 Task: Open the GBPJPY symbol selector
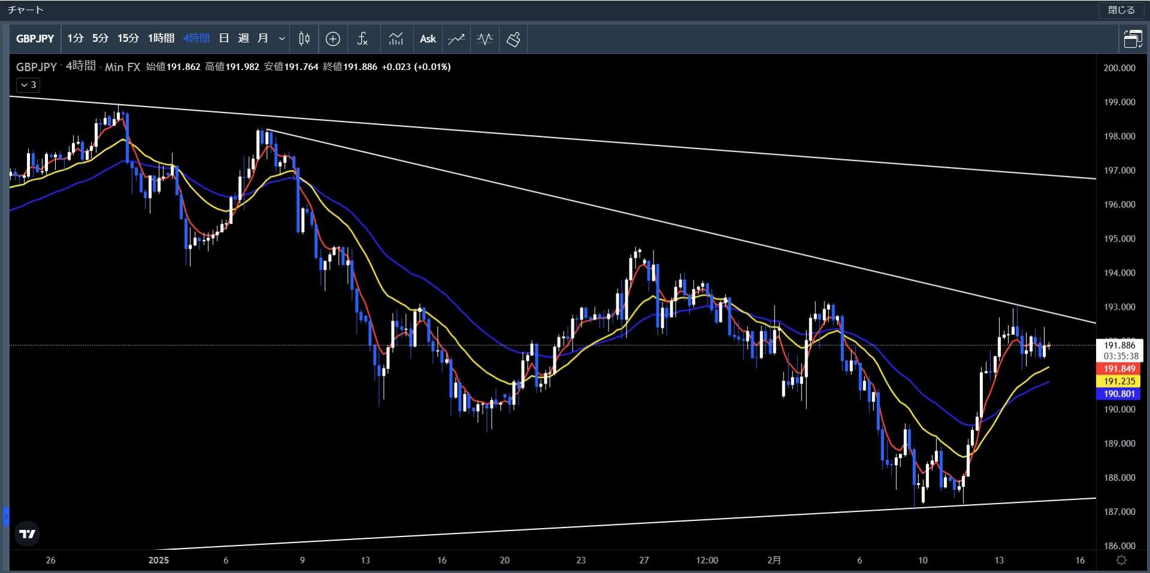click(35, 39)
